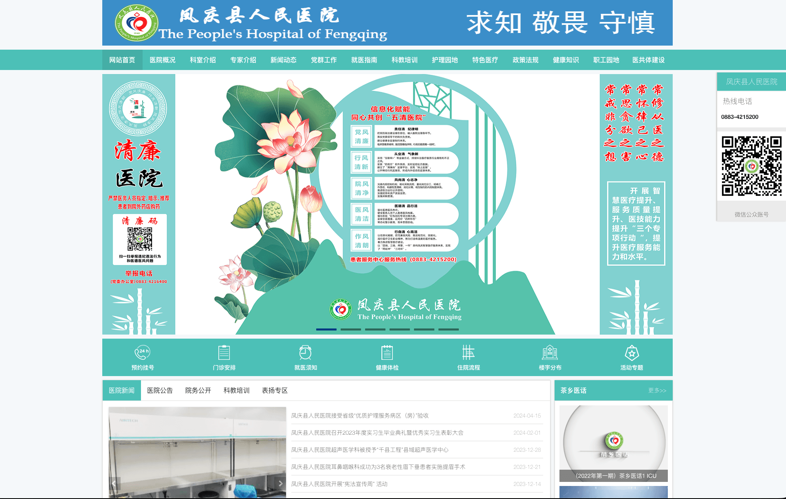The width and height of the screenshot is (786, 499).
Task: Click the 活动专题 star icon
Action: click(x=632, y=352)
